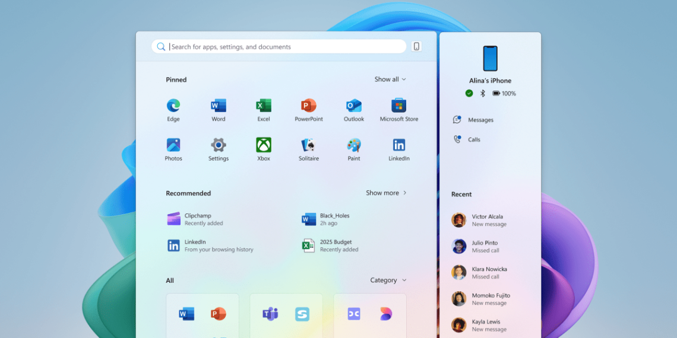Launch the PowerPoint pinned app

click(309, 110)
